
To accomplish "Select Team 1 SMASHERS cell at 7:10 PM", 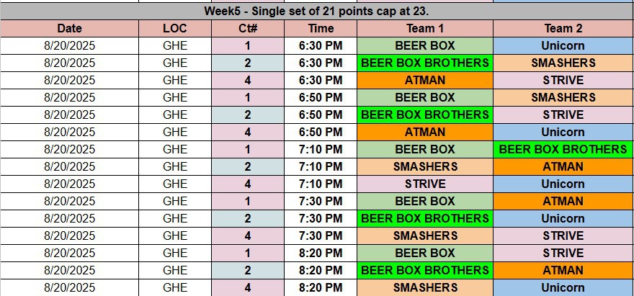I will click(x=425, y=167).
